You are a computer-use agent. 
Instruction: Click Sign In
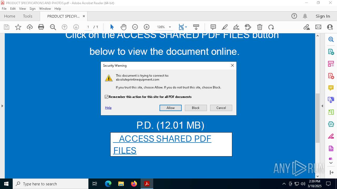[x=323, y=16]
